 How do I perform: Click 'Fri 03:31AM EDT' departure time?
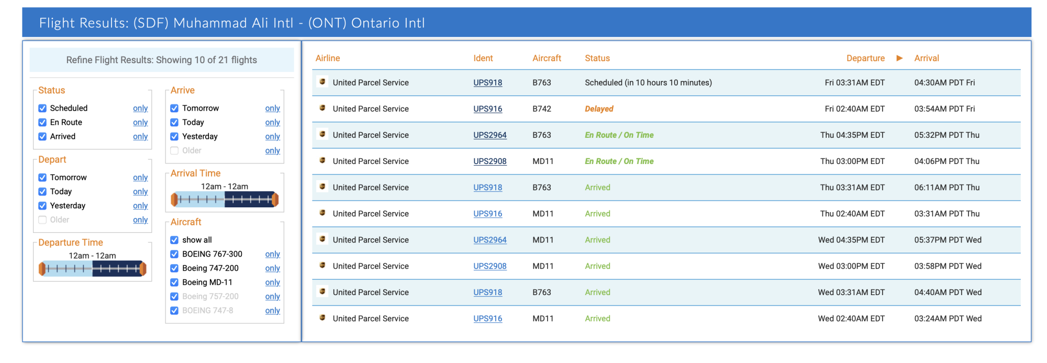click(x=855, y=83)
